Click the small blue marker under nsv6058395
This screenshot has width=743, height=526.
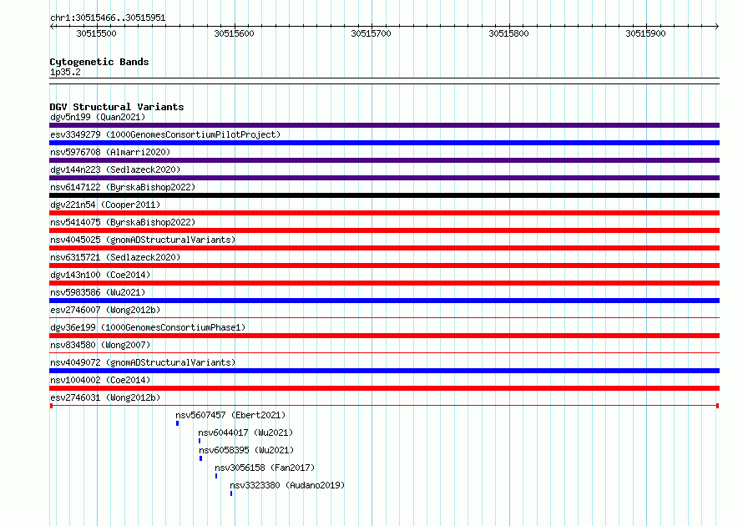pyautogui.click(x=201, y=458)
